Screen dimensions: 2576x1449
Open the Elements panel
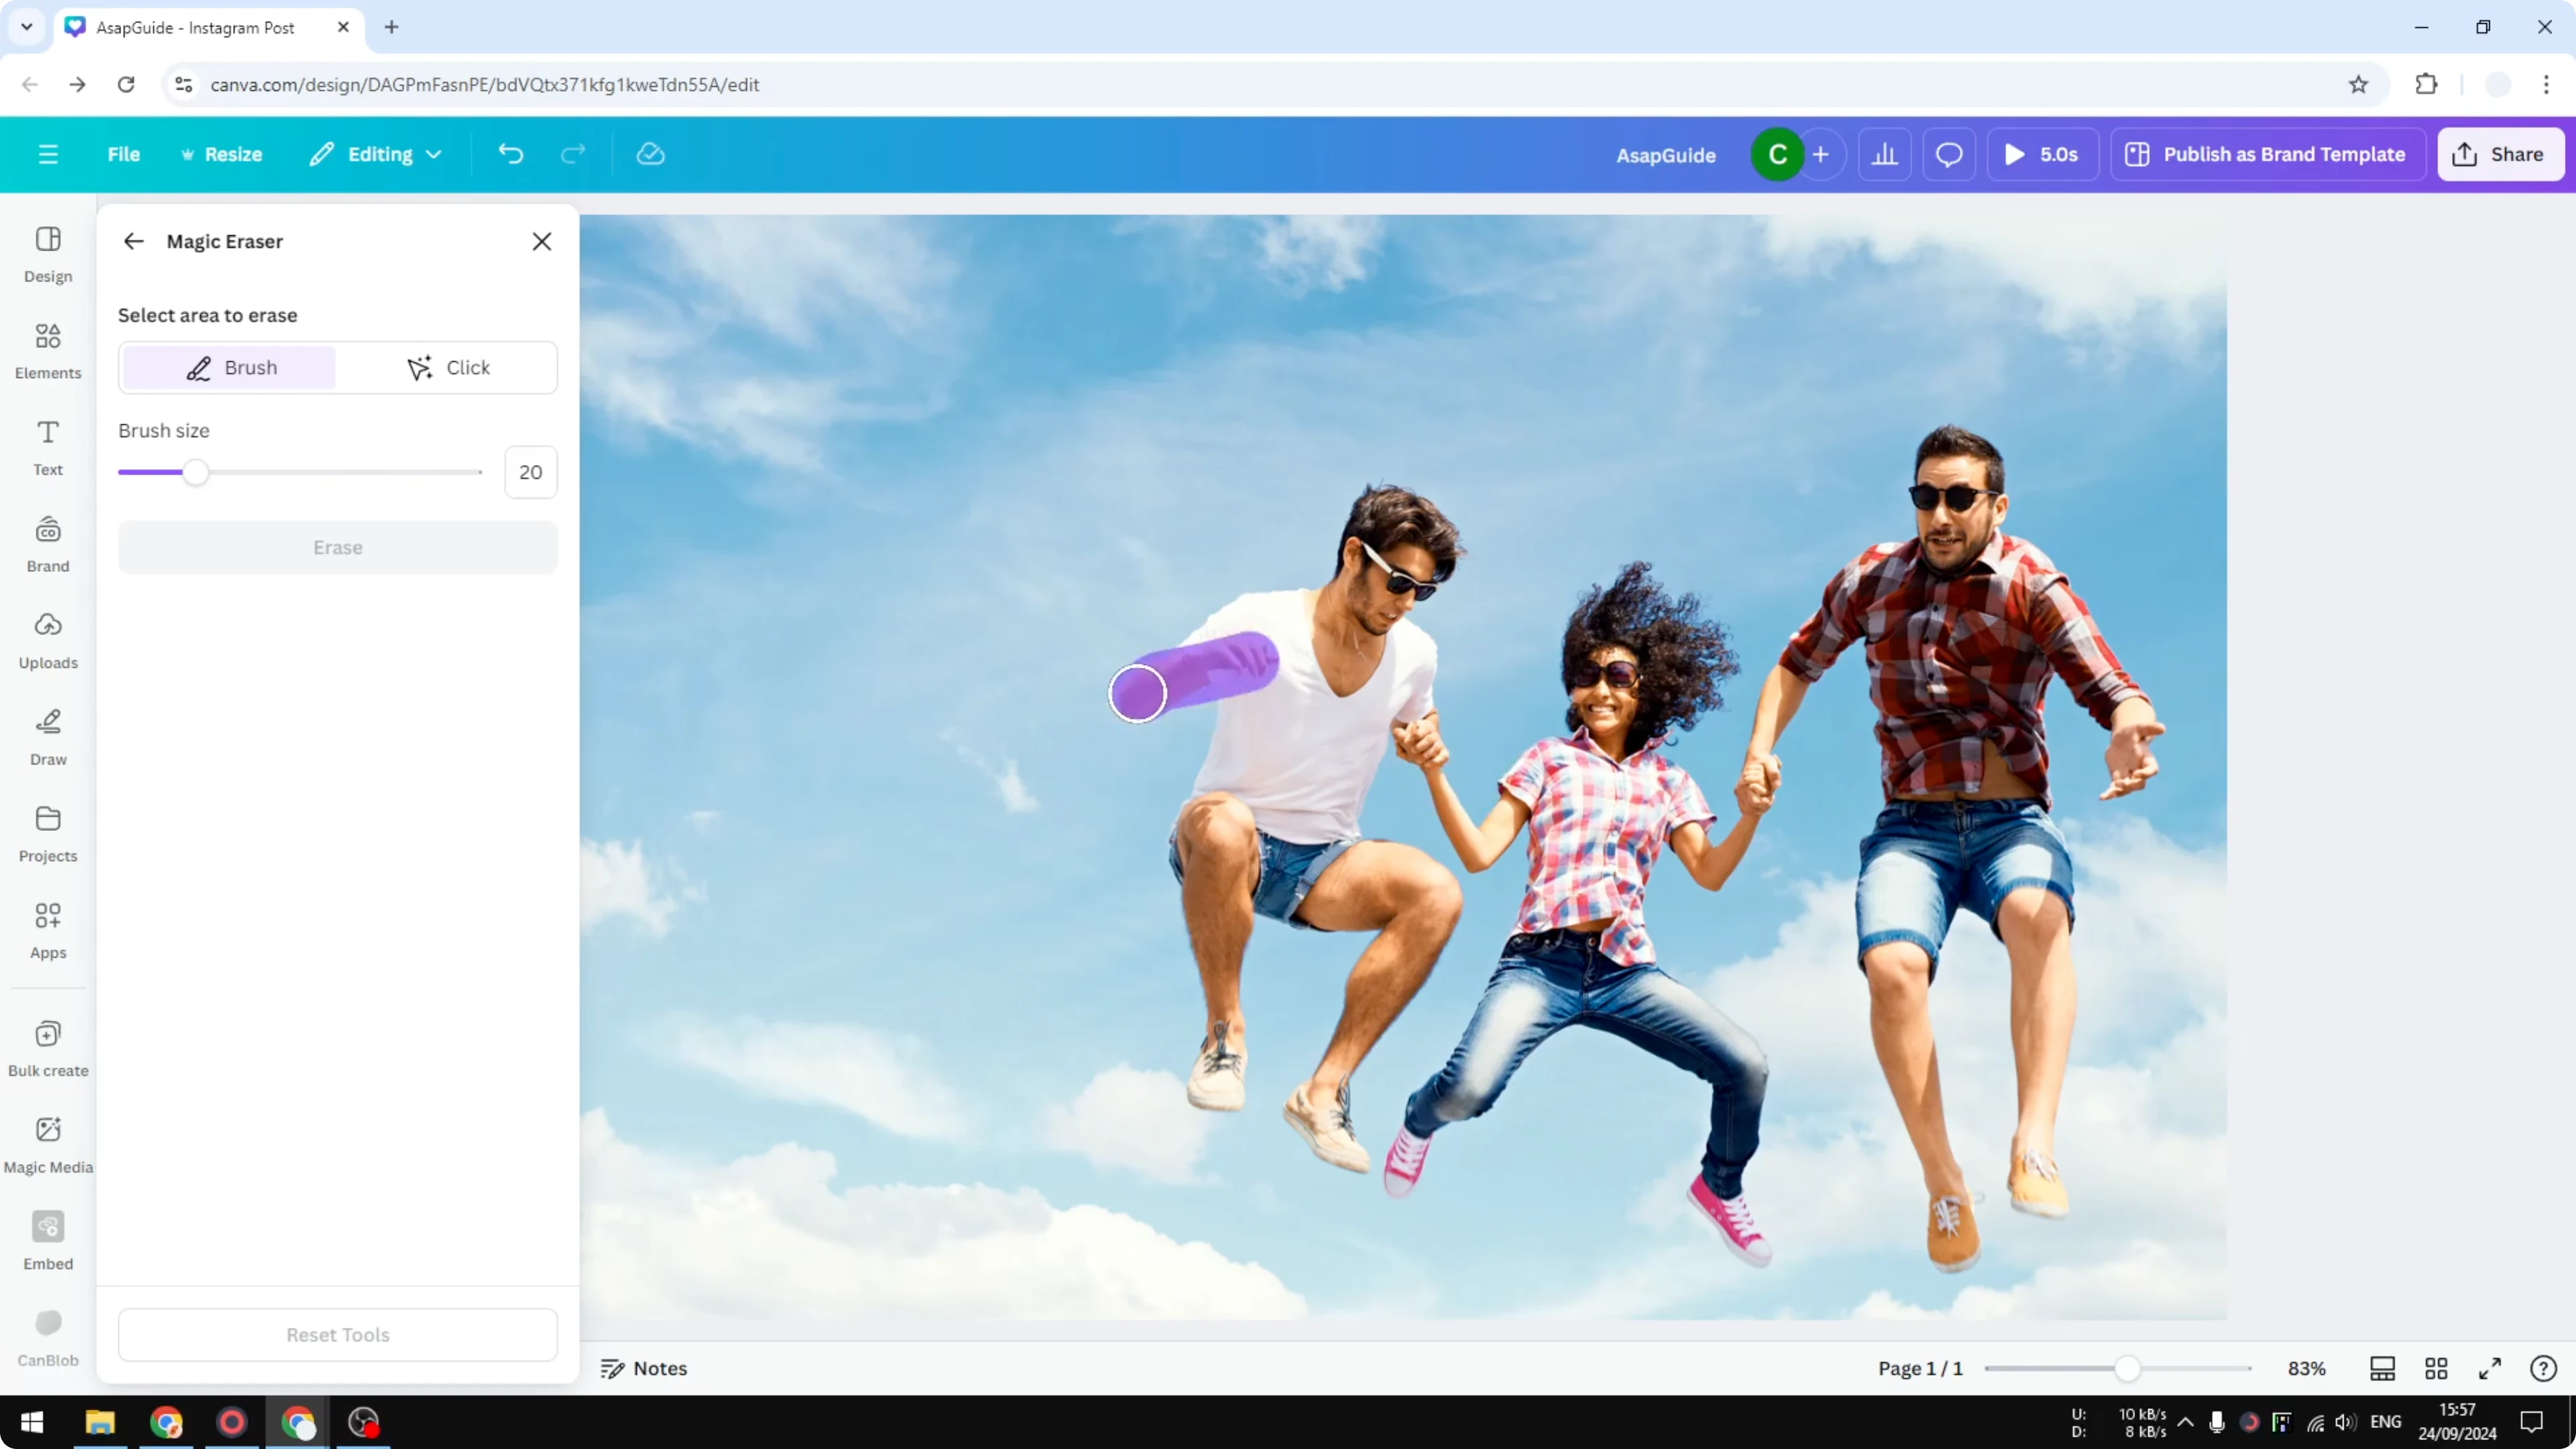(48, 351)
